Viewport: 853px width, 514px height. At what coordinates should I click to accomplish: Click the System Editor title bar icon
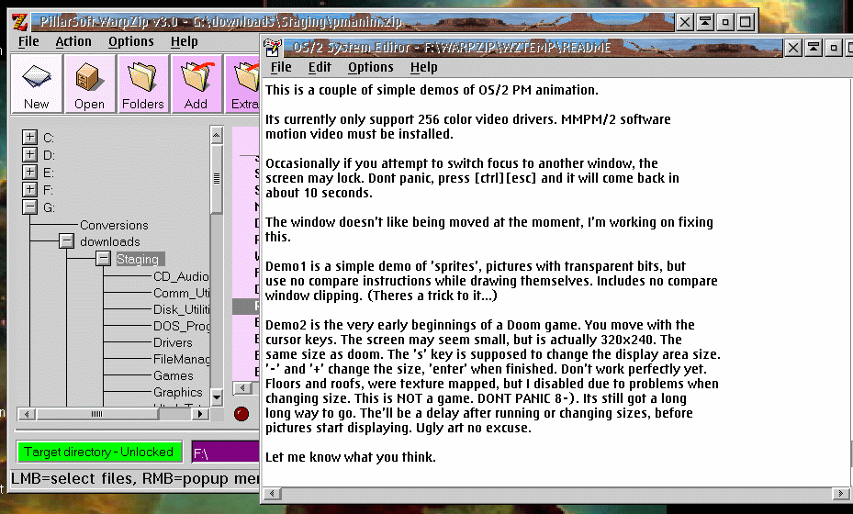(274, 47)
